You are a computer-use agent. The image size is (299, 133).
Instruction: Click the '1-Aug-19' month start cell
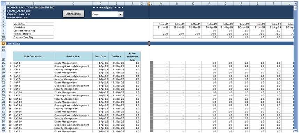[273, 24]
